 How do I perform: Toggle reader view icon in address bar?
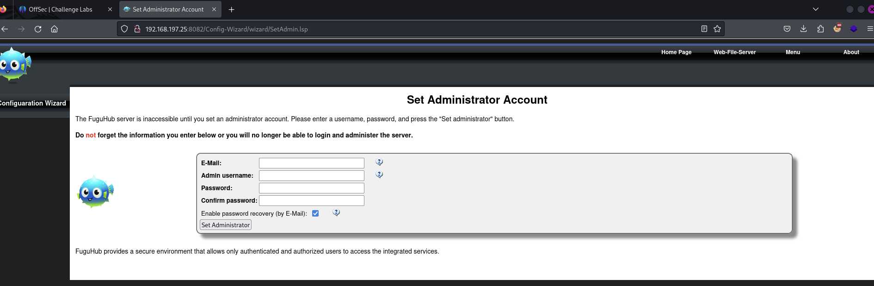pyautogui.click(x=704, y=29)
